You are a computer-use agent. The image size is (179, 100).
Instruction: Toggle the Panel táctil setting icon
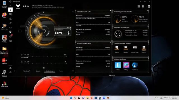coord(126,48)
